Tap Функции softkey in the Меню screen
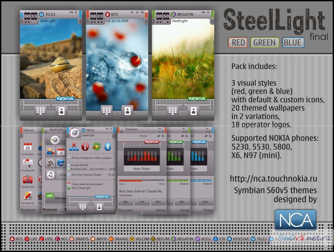The image size is (334, 252). click(28, 210)
